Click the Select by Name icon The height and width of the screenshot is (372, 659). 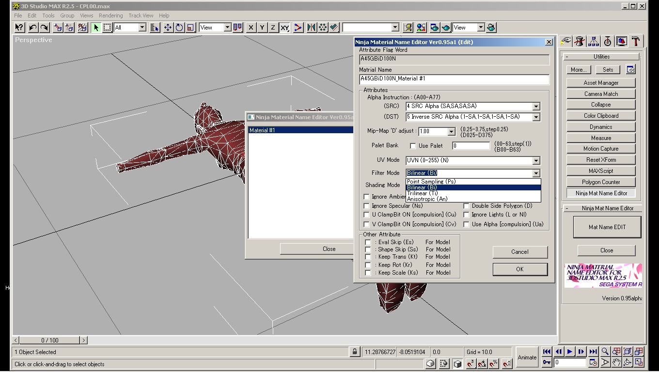pyautogui.click(x=155, y=28)
